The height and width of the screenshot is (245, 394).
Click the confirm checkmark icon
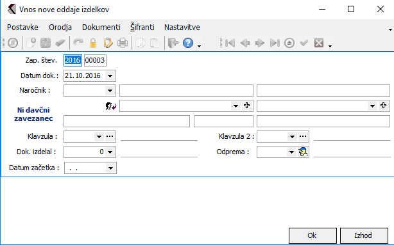[304, 43]
